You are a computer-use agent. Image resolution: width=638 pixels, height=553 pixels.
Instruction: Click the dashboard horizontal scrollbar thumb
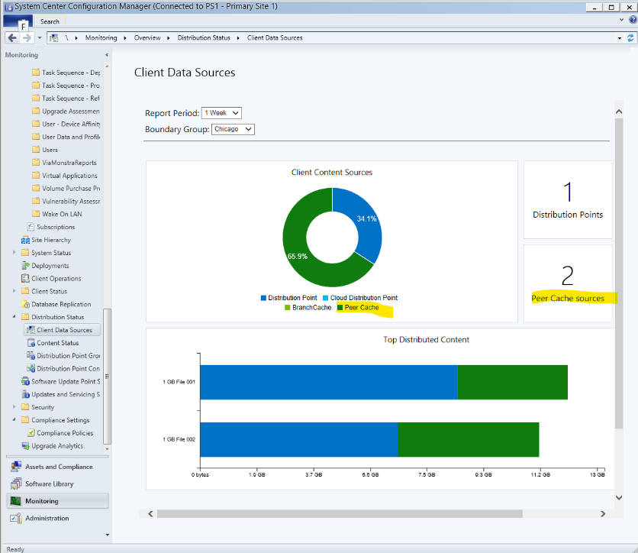tap(340, 514)
